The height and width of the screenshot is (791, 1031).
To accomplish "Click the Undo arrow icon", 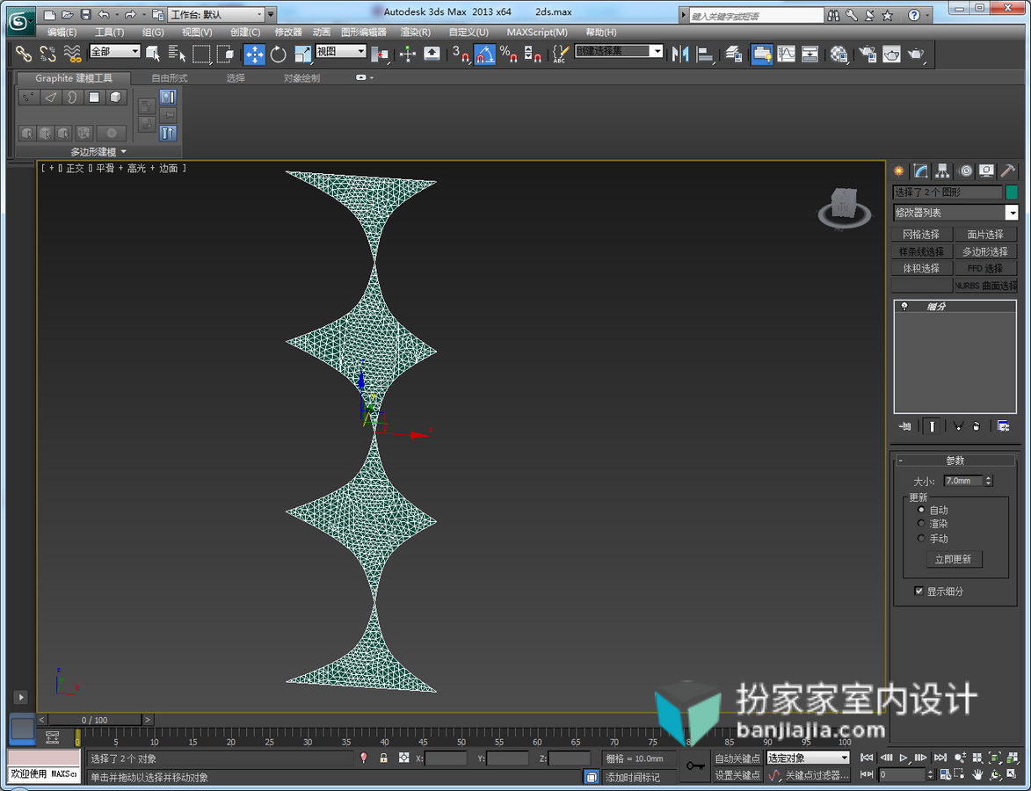I will 104,14.
